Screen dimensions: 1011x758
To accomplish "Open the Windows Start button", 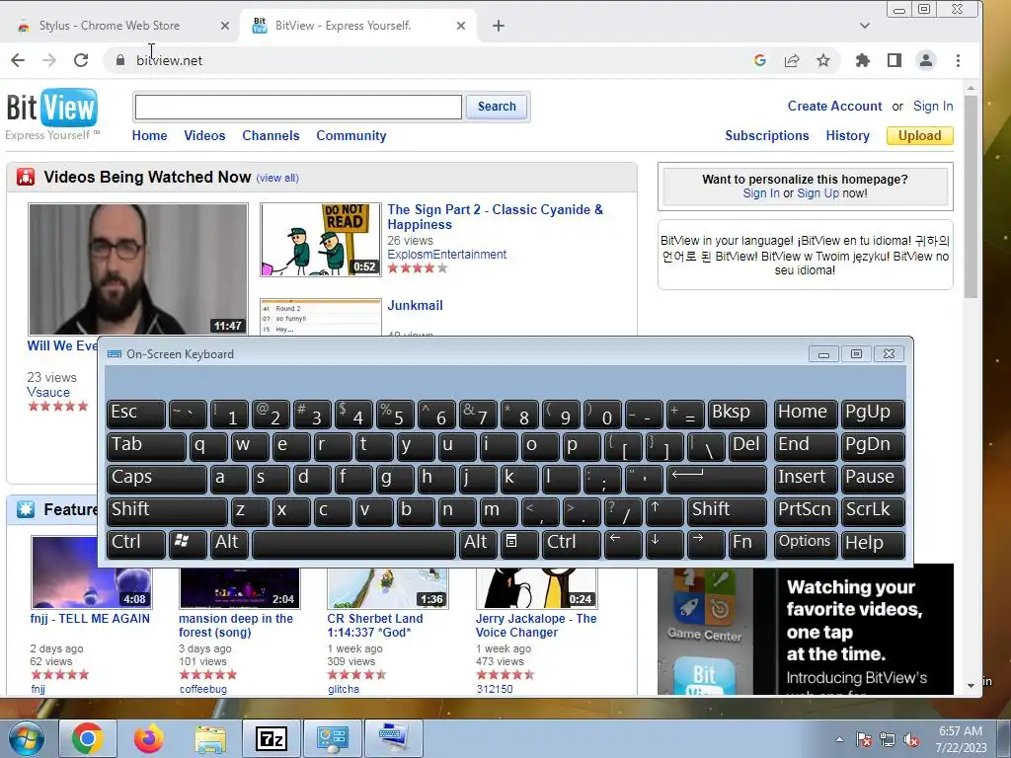I will [25, 738].
